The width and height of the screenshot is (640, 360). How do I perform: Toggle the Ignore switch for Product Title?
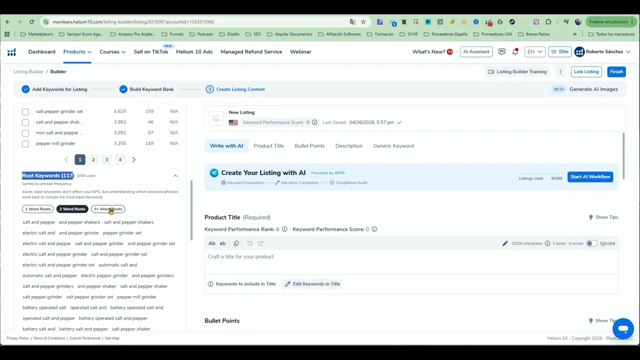(x=591, y=243)
